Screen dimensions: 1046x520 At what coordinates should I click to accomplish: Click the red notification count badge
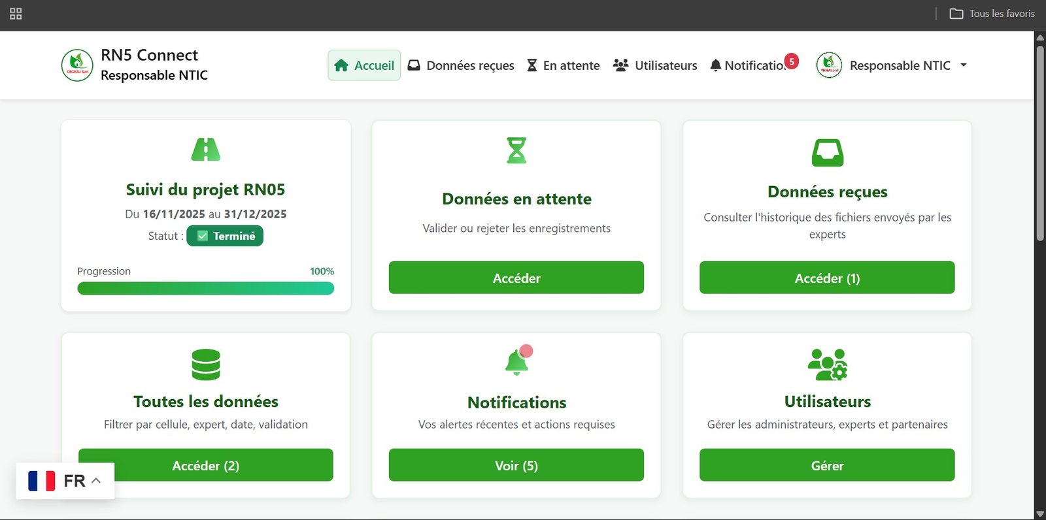[x=791, y=61]
